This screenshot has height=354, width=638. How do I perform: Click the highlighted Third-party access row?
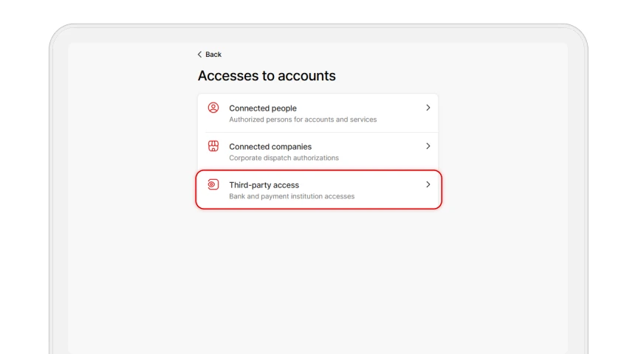[x=318, y=190]
